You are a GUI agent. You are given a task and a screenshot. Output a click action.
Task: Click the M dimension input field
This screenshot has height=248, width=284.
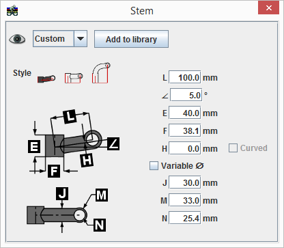pos(185,200)
